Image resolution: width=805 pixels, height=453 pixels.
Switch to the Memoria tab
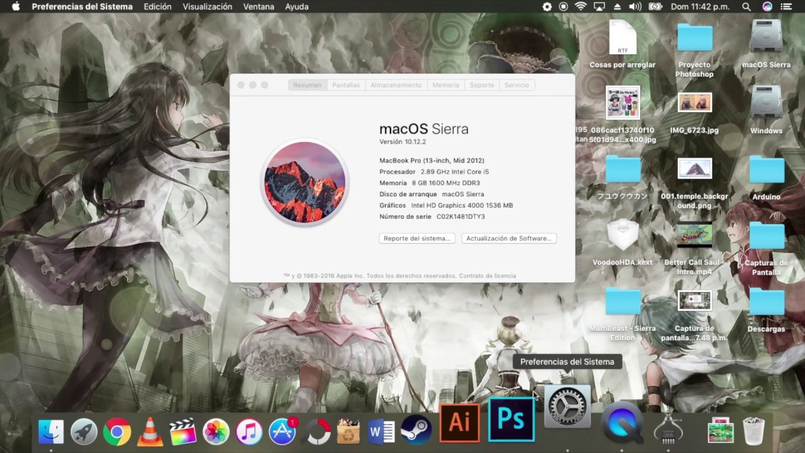pos(446,85)
